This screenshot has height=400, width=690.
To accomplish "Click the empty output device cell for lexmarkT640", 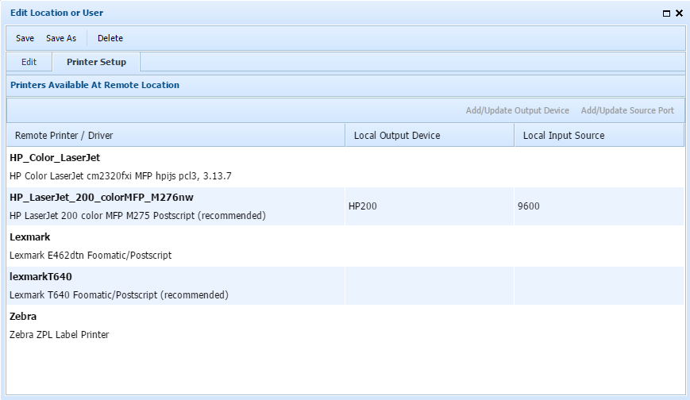I will [x=429, y=286].
